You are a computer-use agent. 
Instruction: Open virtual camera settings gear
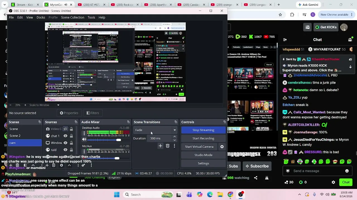coord(222,147)
